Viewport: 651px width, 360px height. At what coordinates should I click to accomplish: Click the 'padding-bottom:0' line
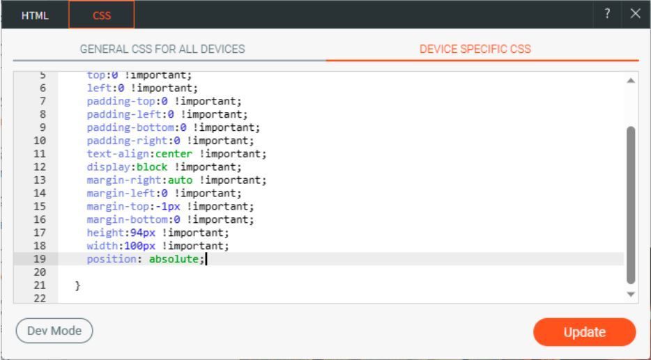point(174,127)
